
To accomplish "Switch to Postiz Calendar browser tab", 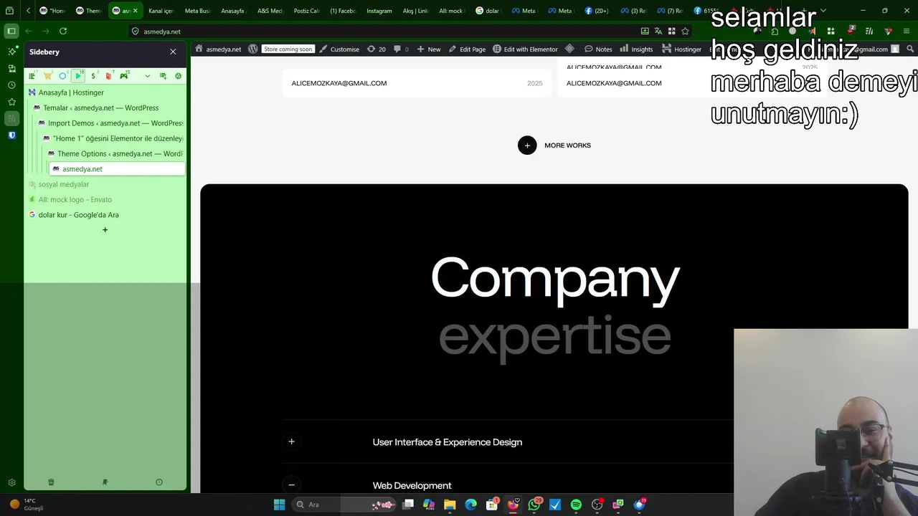I will coord(306,11).
